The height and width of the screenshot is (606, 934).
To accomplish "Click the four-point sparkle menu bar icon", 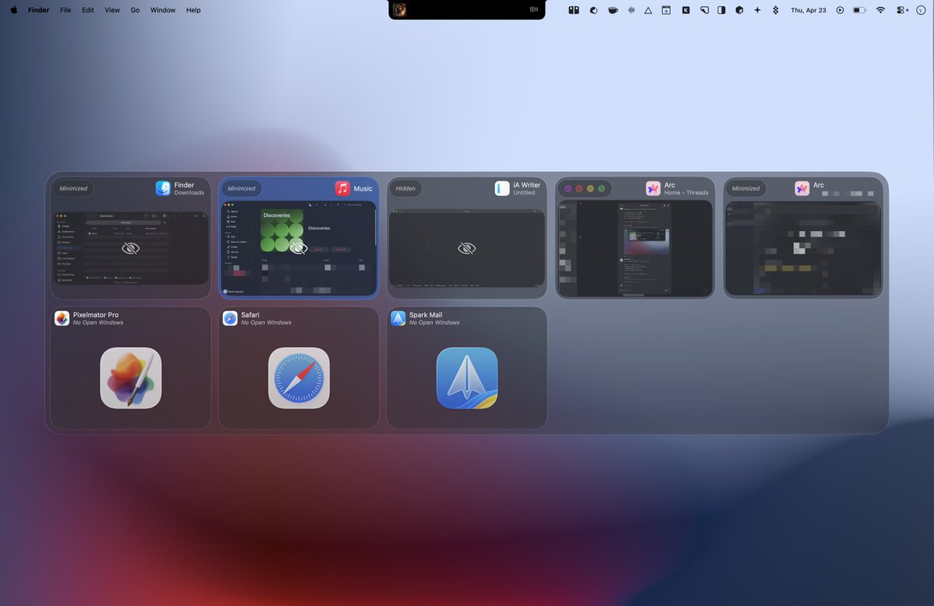I will pyautogui.click(x=757, y=10).
